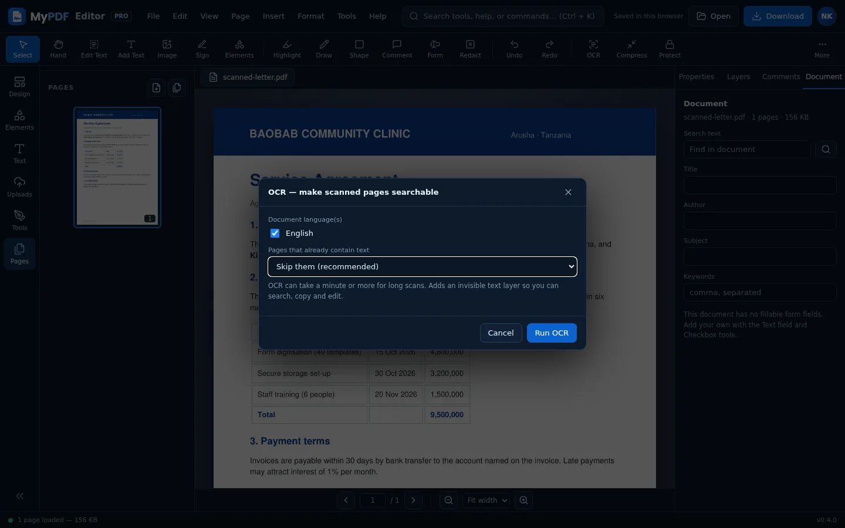Select the Shape tool
Screen dimensions: 845x528
[x=359, y=49]
